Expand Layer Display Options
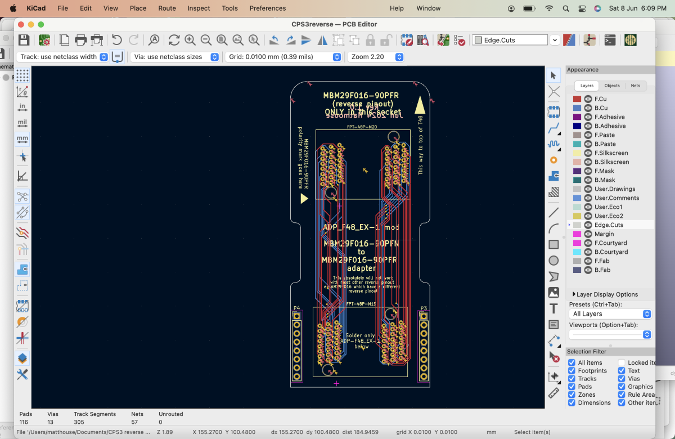675x439 pixels. click(x=605, y=294)
